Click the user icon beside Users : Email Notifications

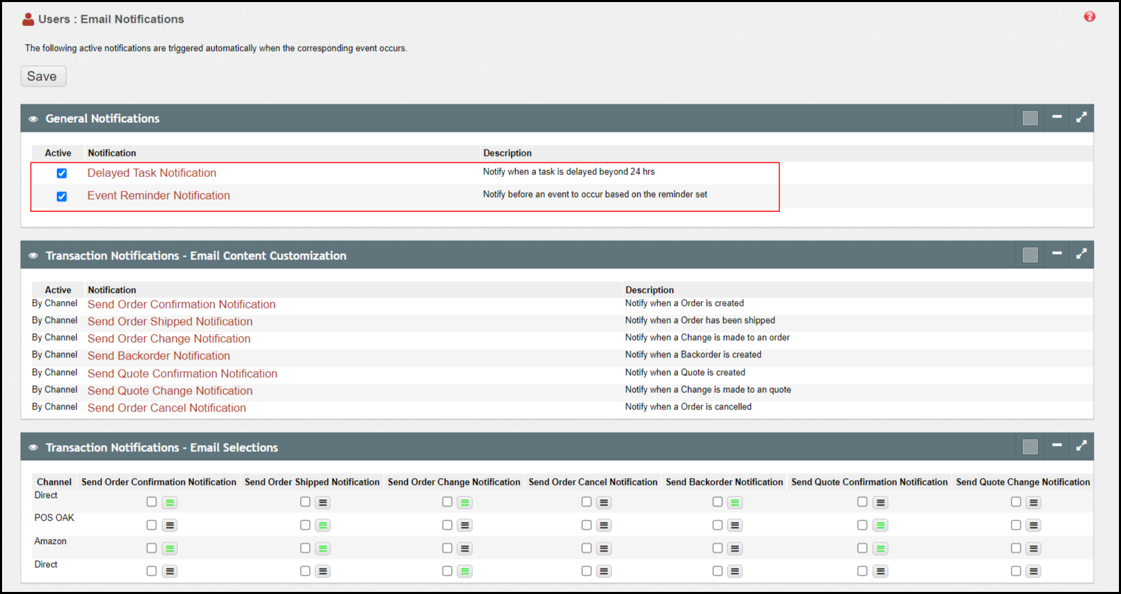point(28,19)
